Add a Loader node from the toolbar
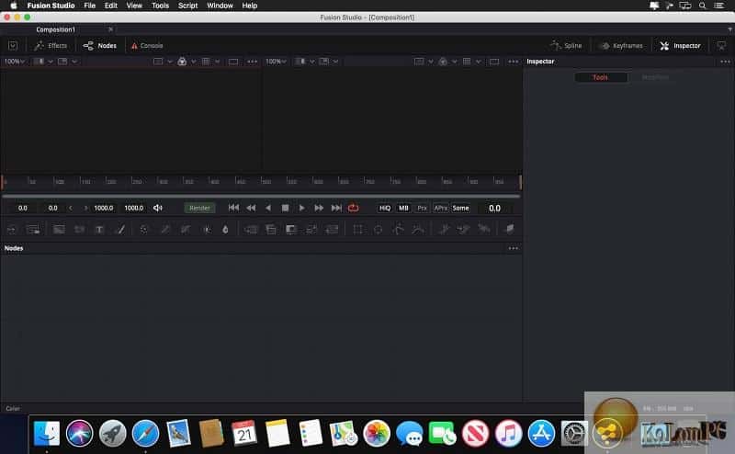 click(x=12, y=230)
